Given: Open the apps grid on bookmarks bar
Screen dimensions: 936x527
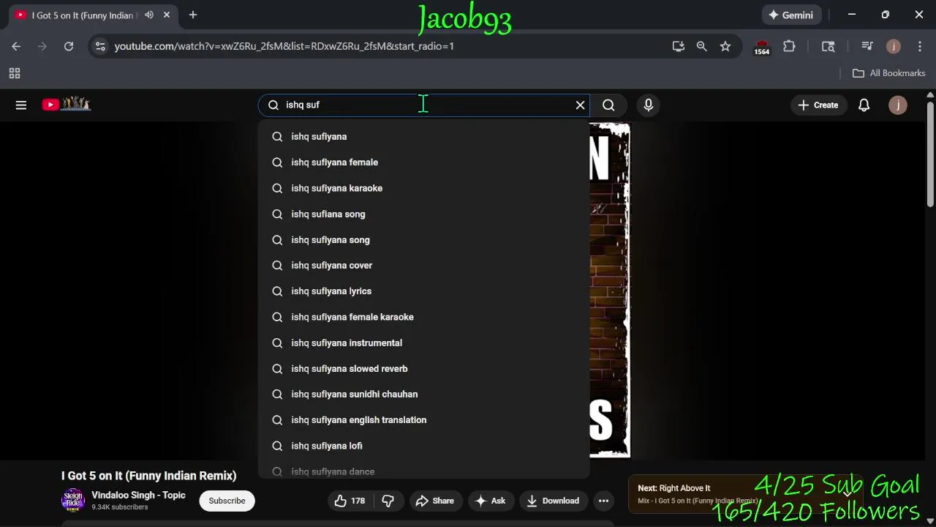Looking at the screenshot, I should pyautogui.click(x=15, y=73).
